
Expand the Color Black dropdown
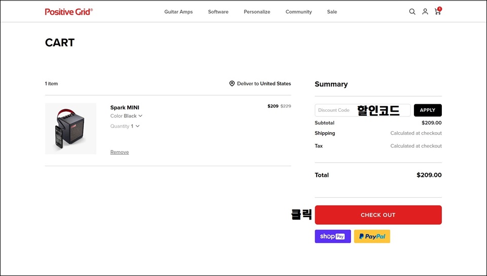(x=126, y=116)
